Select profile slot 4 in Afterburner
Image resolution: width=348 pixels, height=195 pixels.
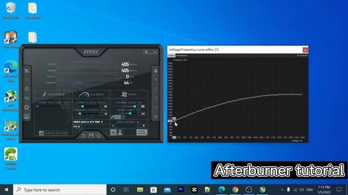[x=156, y=107]
